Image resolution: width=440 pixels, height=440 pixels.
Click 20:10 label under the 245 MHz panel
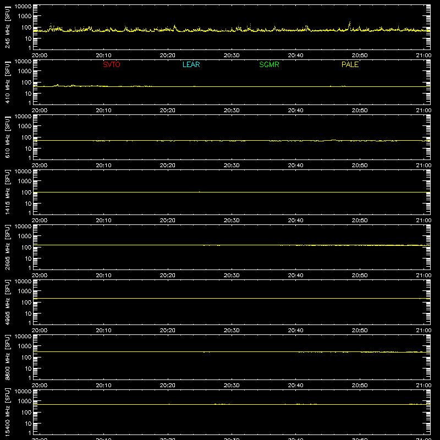point(103,56)
